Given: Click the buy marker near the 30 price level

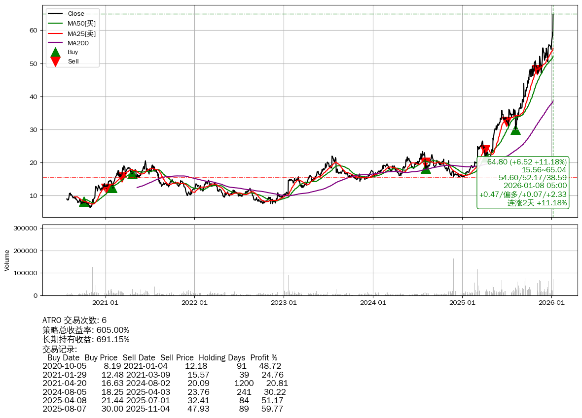Looking at the screenshot, I should pos(515,129).
